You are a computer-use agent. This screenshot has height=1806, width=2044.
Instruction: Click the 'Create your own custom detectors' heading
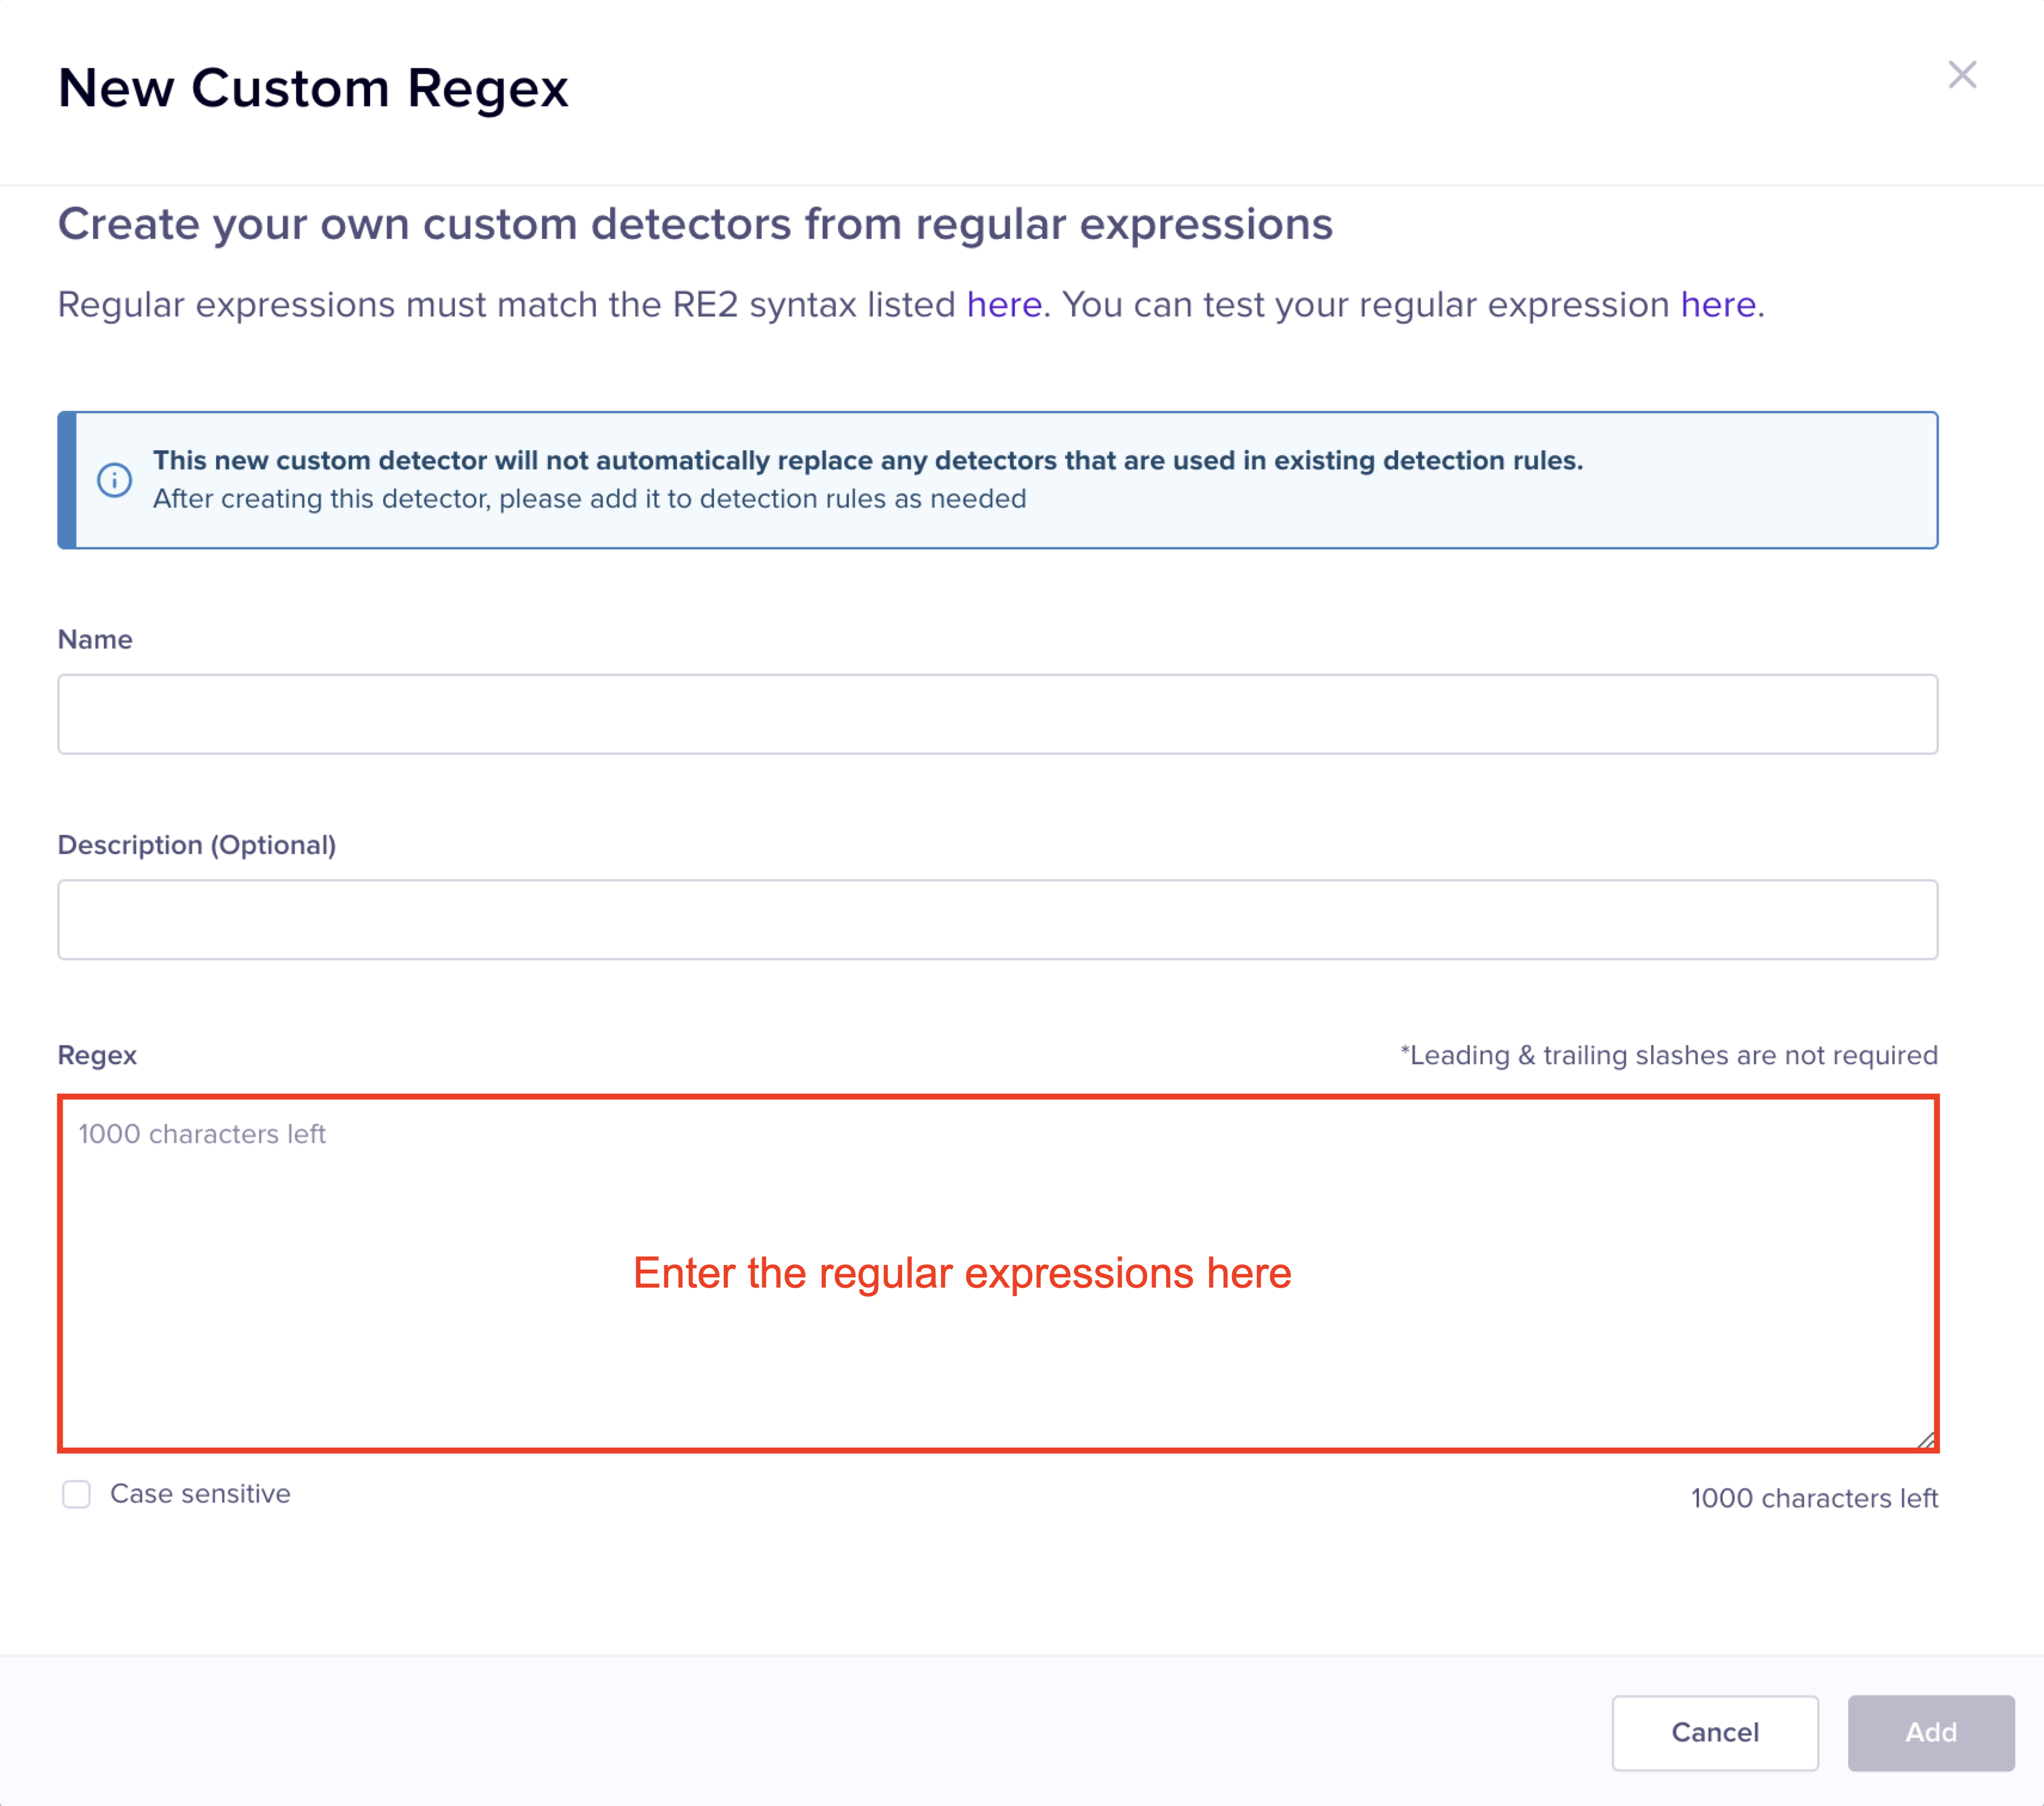(695, 224)
